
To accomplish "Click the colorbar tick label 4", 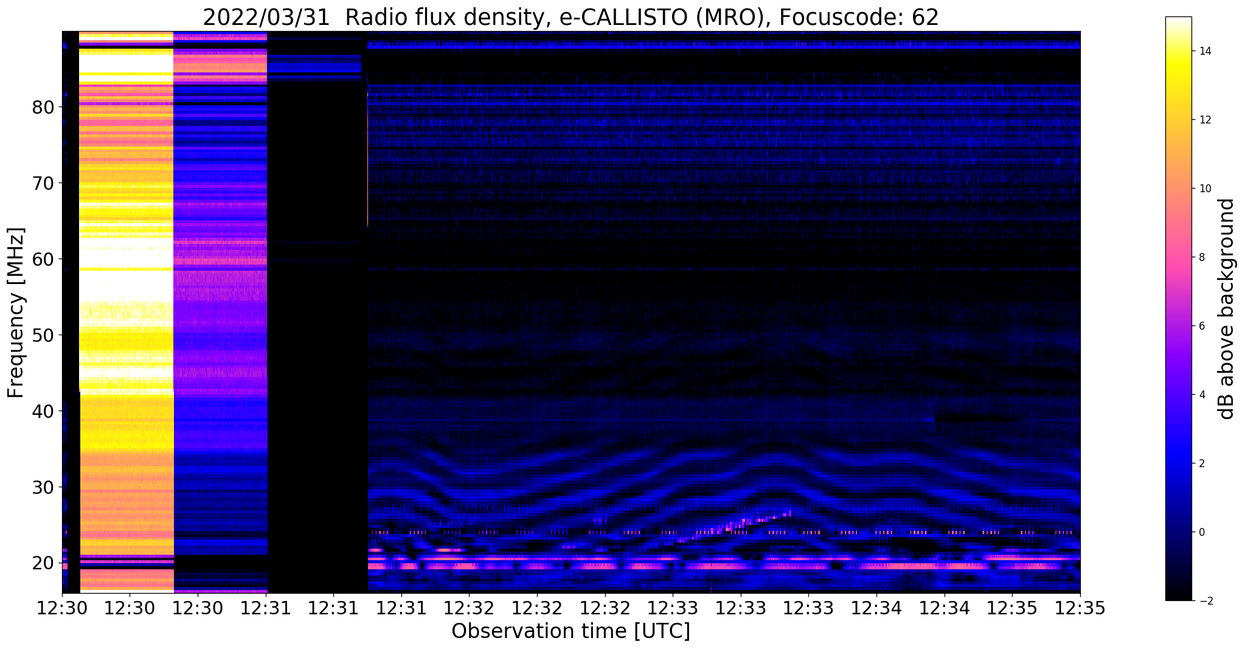I will point(1201,395).
